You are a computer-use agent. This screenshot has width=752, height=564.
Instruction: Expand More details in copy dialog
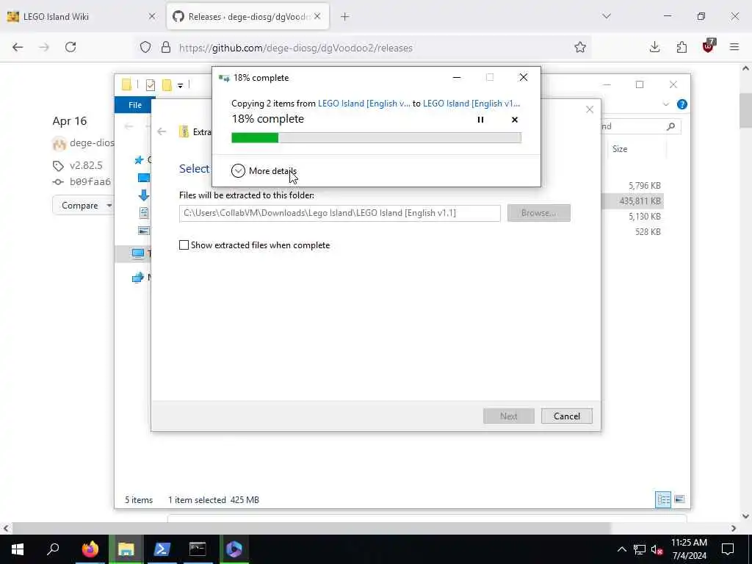click(264, 170)
